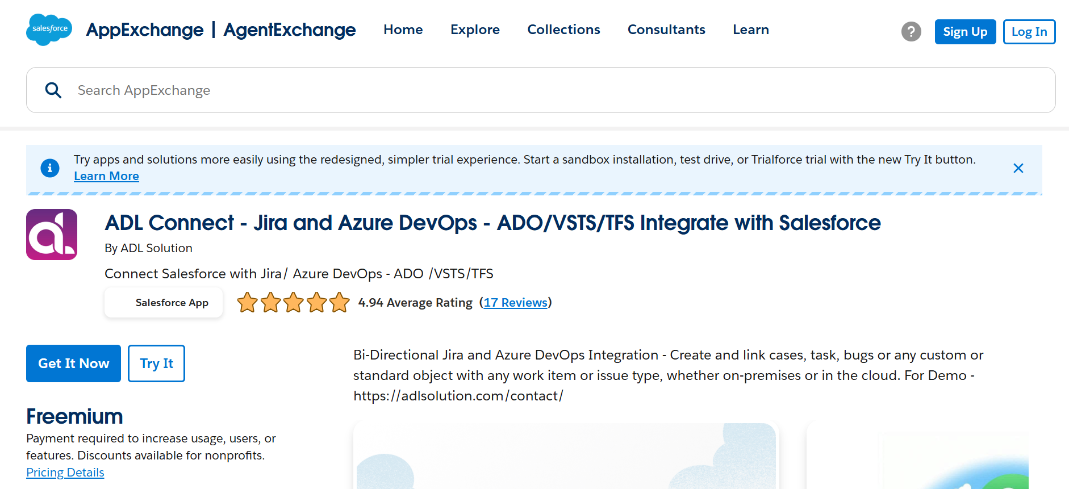Click the Salesforce cloud logo
The image size is (1069, 489).
coord(49,30)
